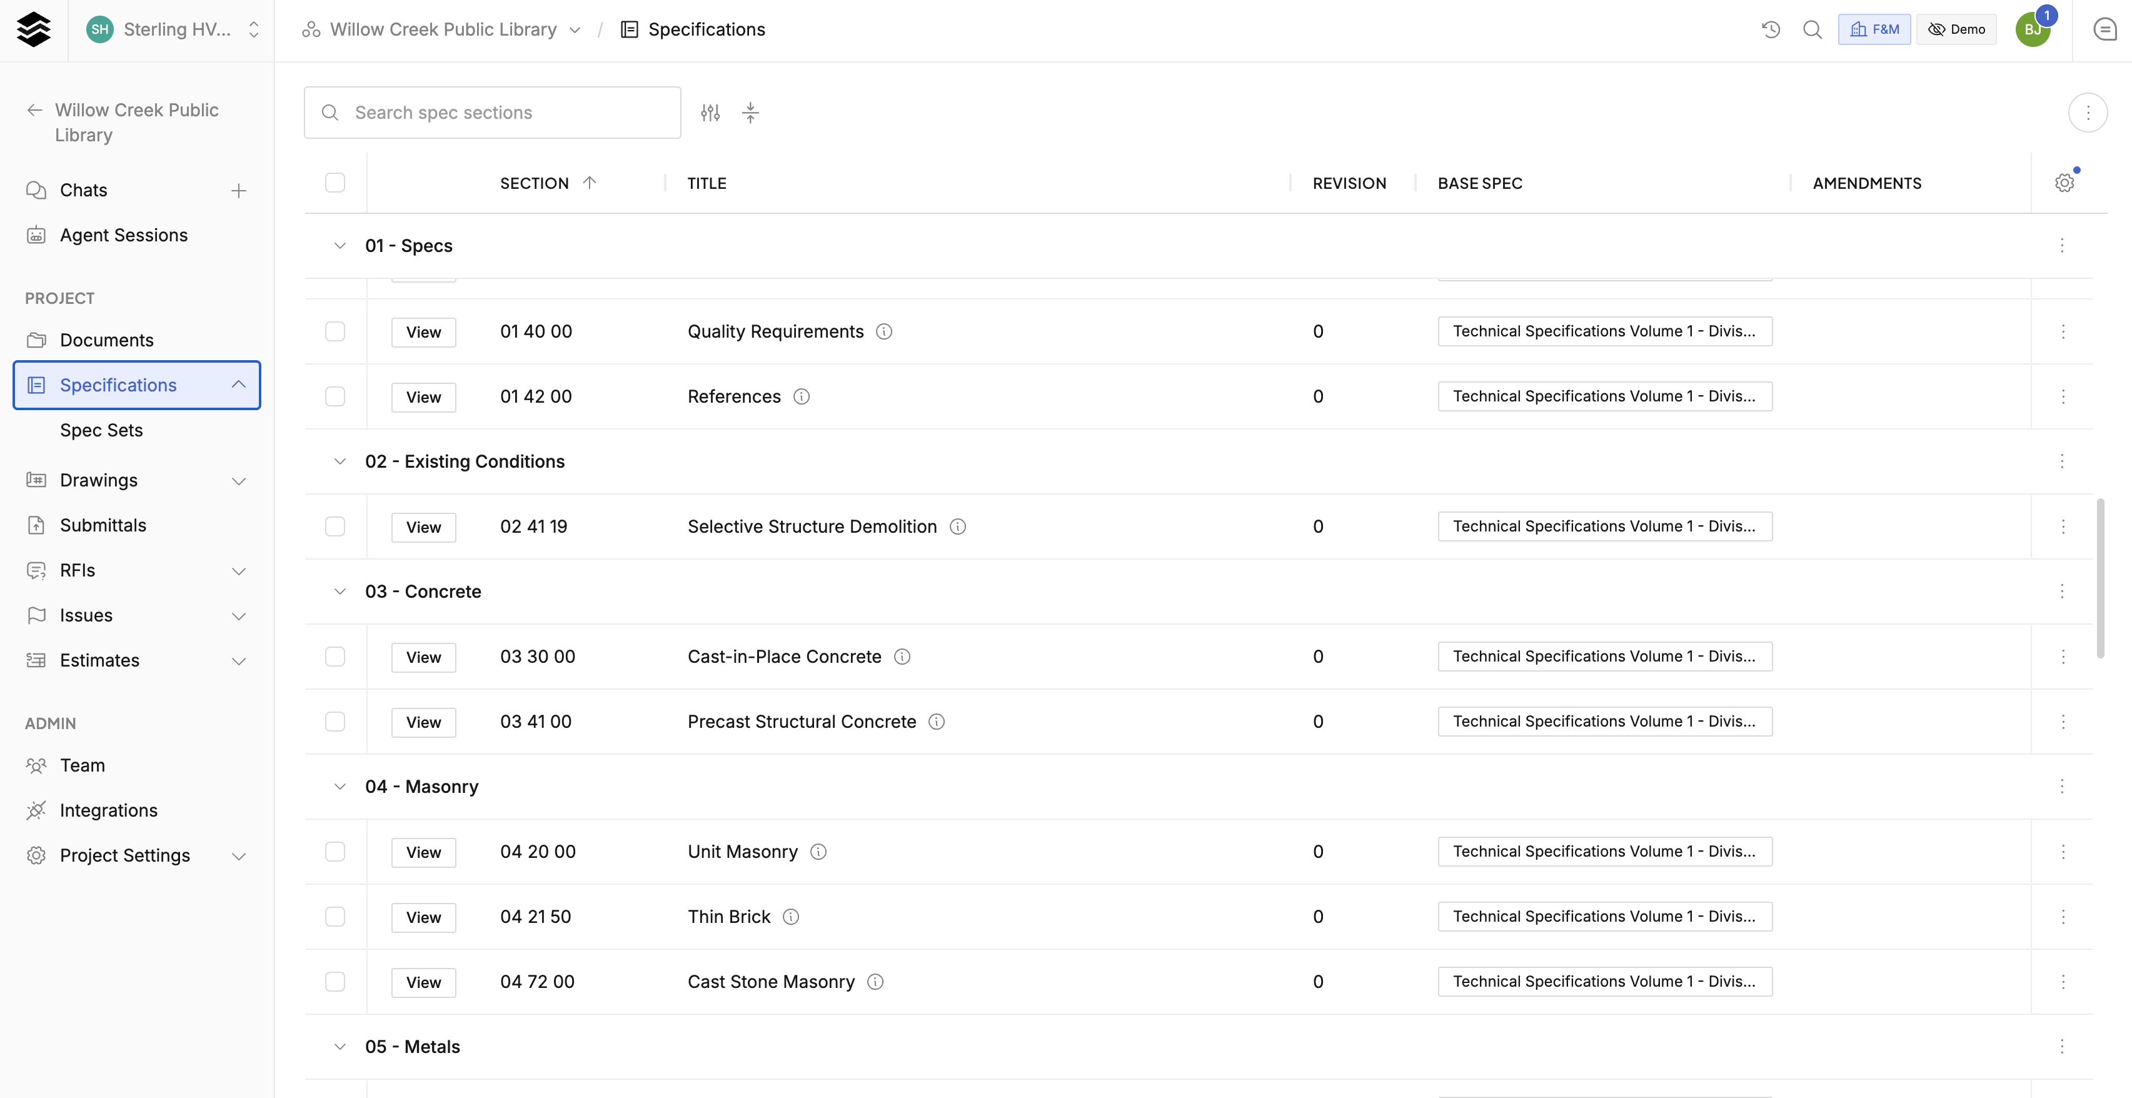Show info icon for Precast Structural Concrete
Viewport: 2132px width, 1098px height.
click(936, 722)
